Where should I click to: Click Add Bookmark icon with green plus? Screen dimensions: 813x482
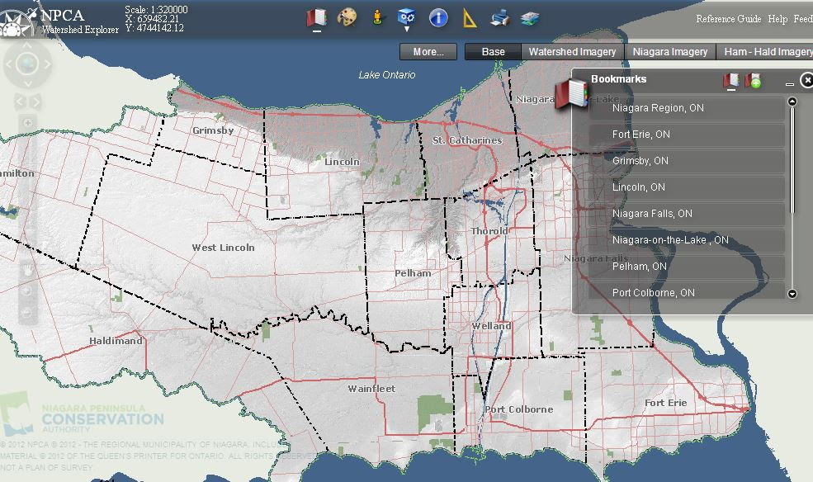(x=753, y=81)
